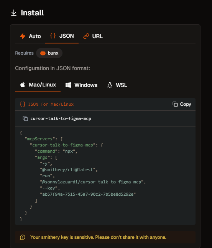212x248 pixels.
Task: Click the warning bubble icon
Action: pos(23,237)
